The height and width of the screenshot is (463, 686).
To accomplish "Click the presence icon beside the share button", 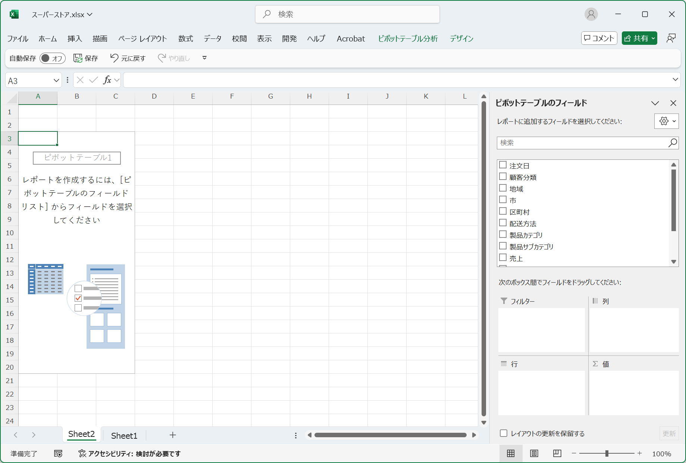I will tap(671, 38).
